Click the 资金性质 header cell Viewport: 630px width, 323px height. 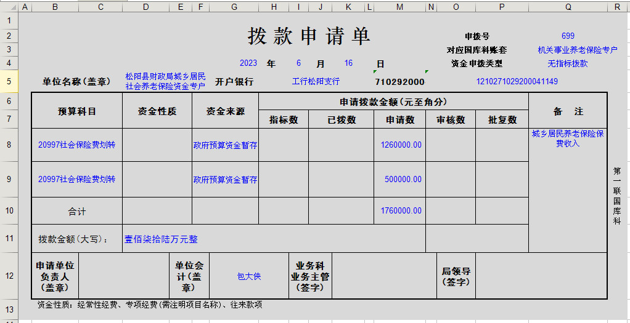tap(157, 111)
